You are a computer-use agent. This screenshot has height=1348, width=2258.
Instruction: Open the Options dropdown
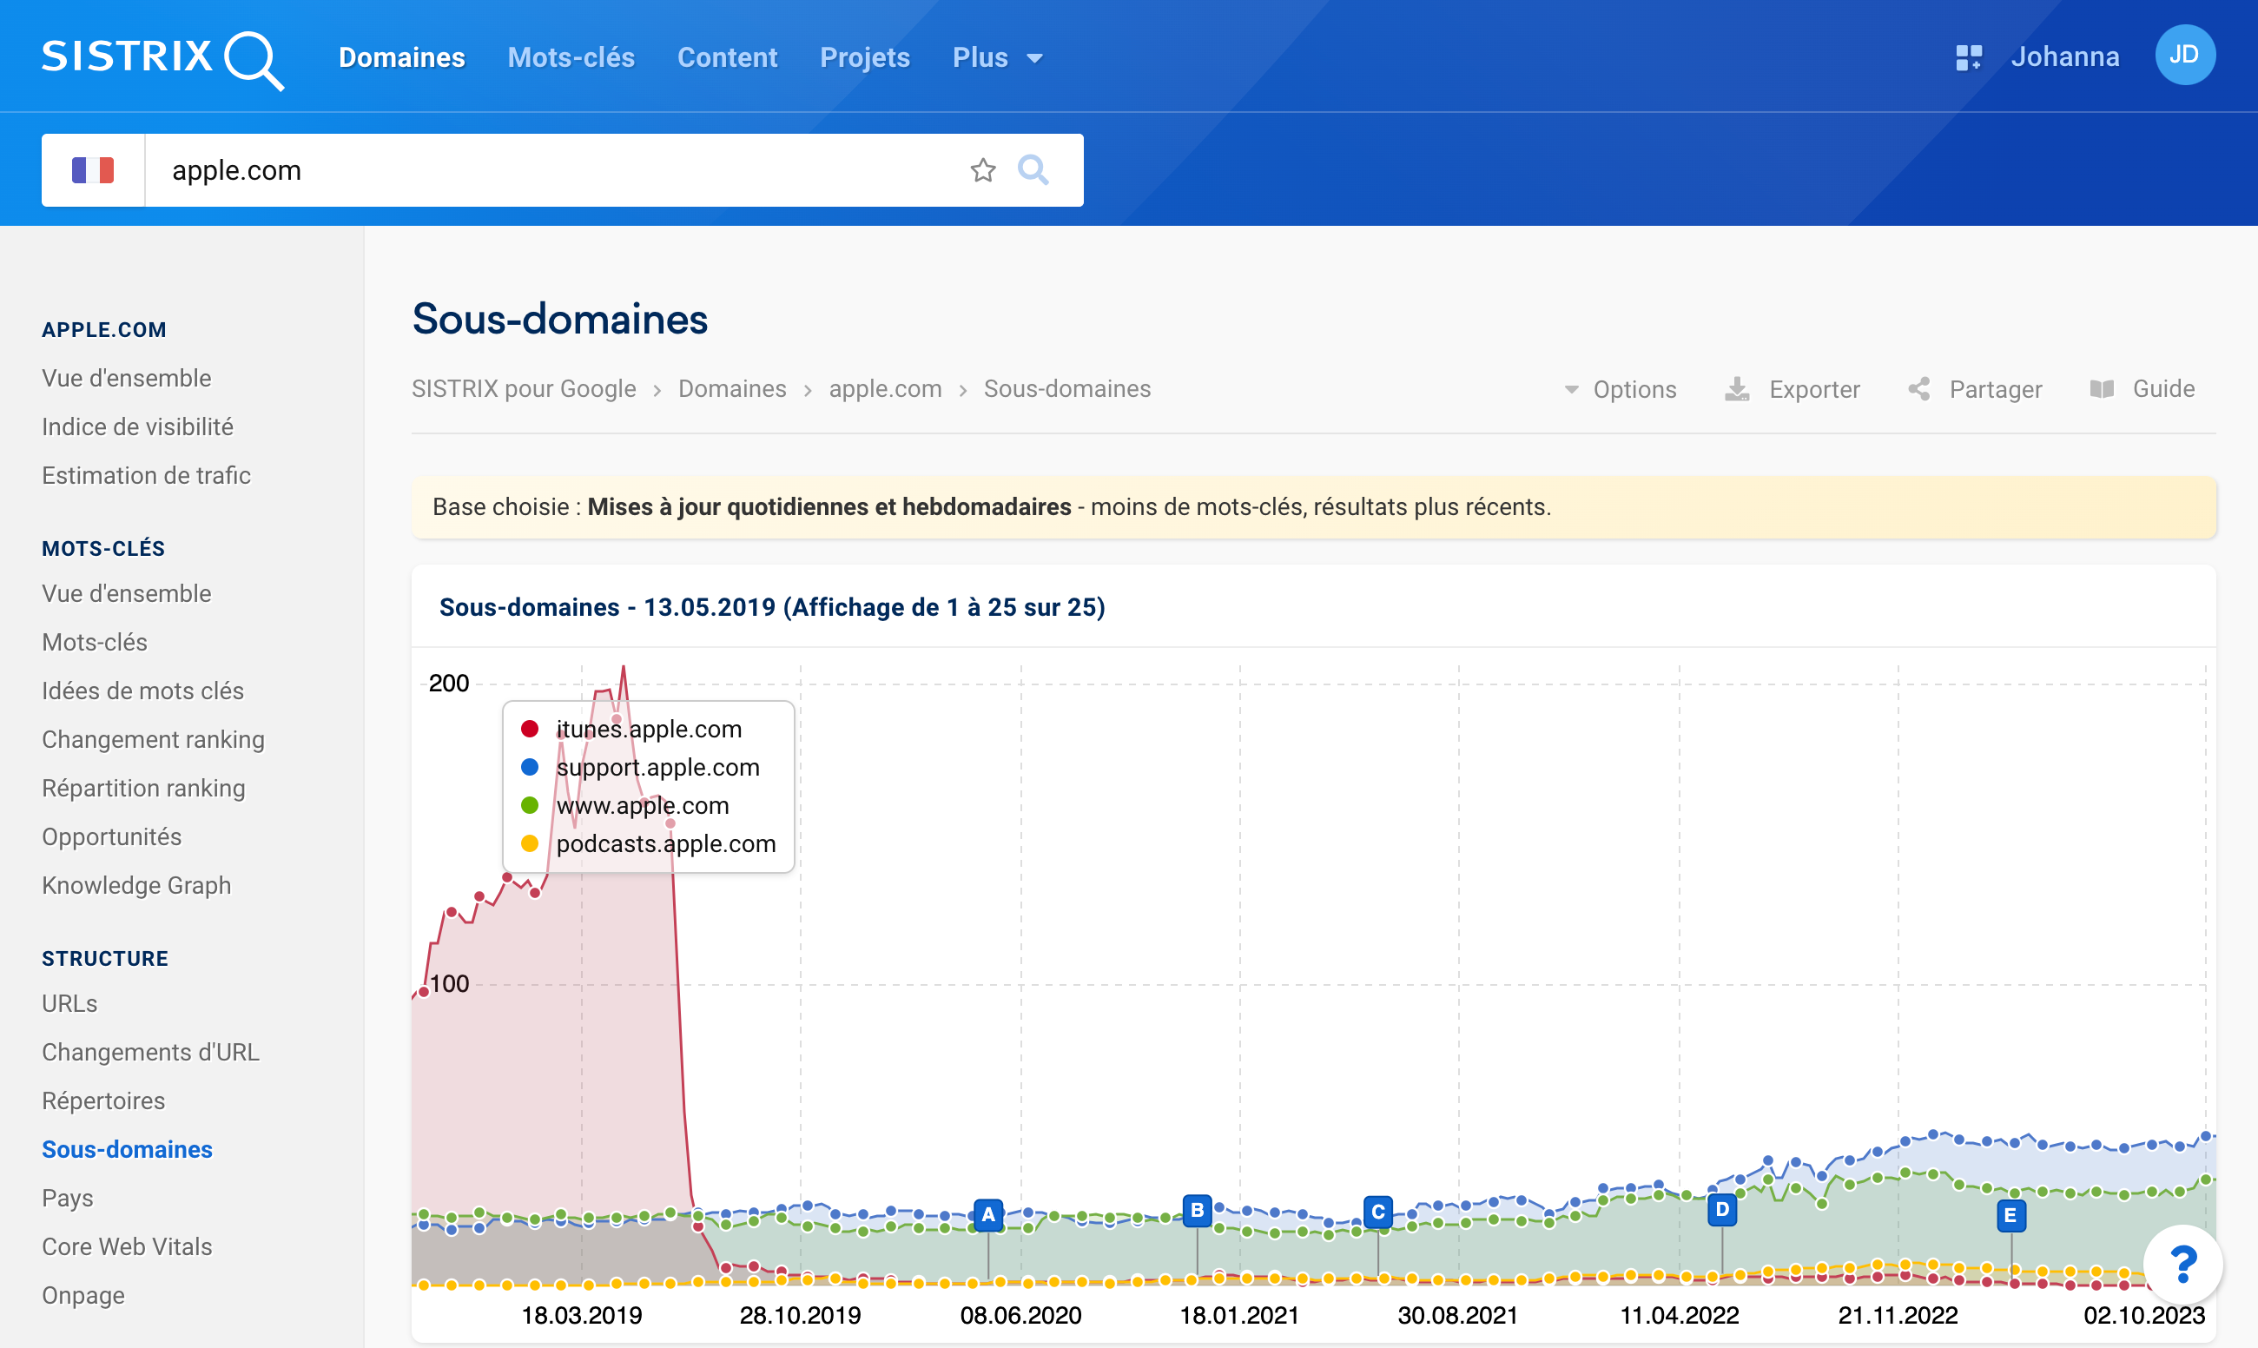(x=1621, y=389)
